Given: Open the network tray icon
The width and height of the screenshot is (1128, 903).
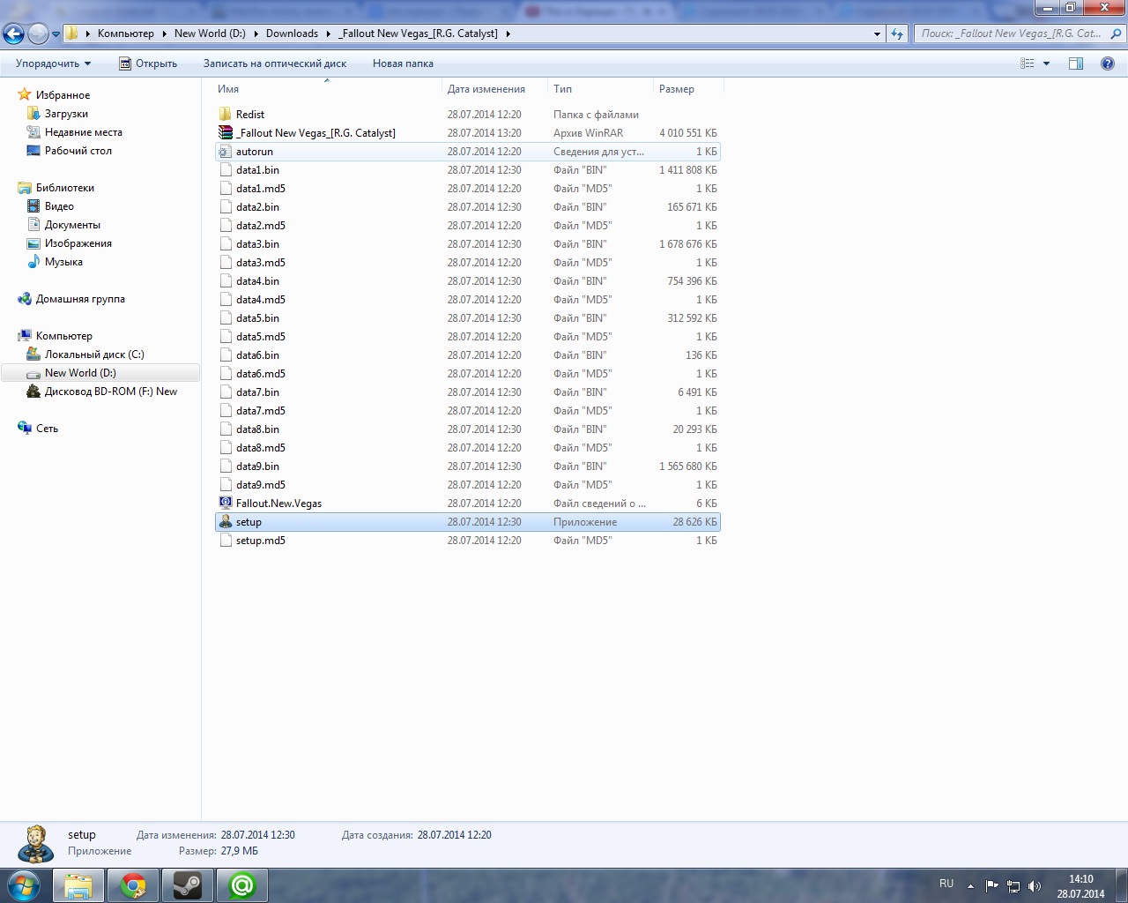Looking at the screenshot, I should tap(1013, 886).
